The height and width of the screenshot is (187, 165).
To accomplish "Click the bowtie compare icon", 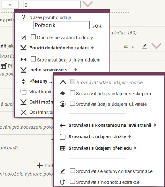I will 23,59.
